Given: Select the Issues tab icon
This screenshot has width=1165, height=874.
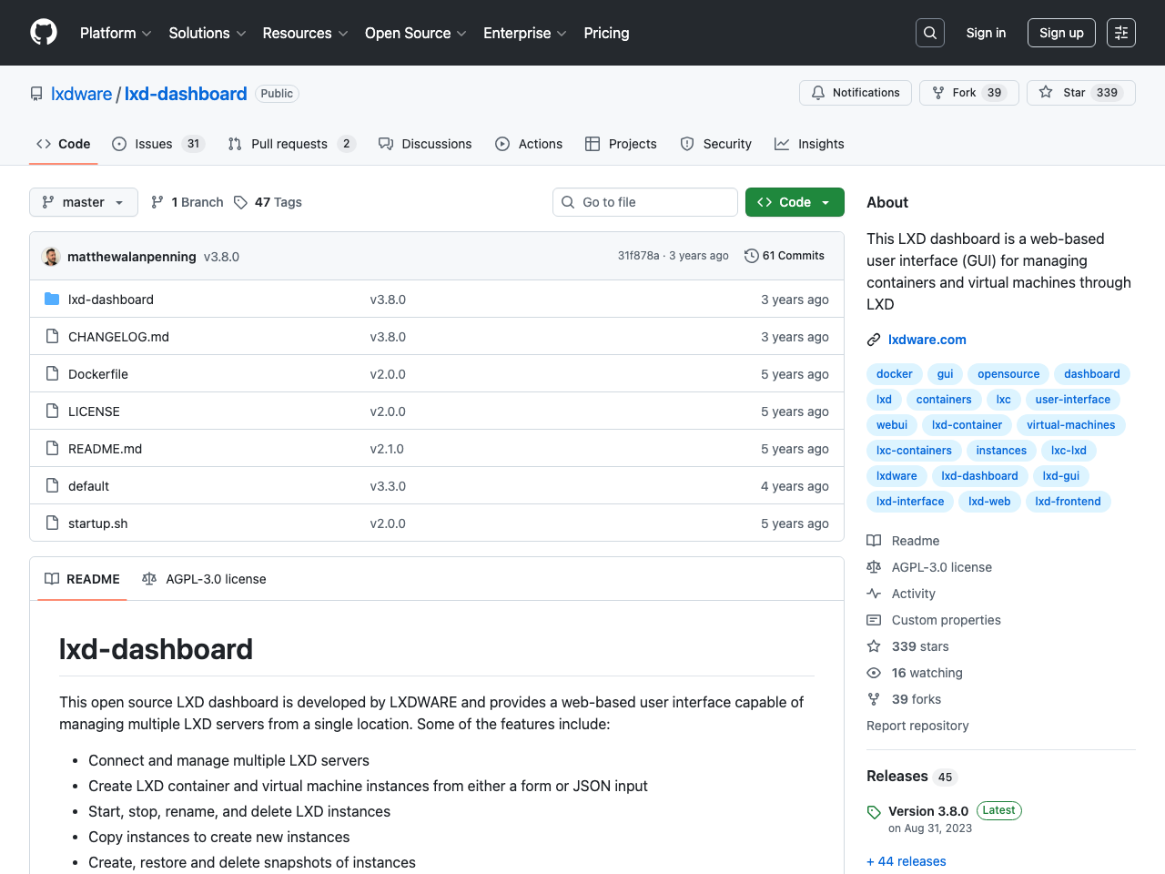Looking at the screenshot, I should 118,143.
